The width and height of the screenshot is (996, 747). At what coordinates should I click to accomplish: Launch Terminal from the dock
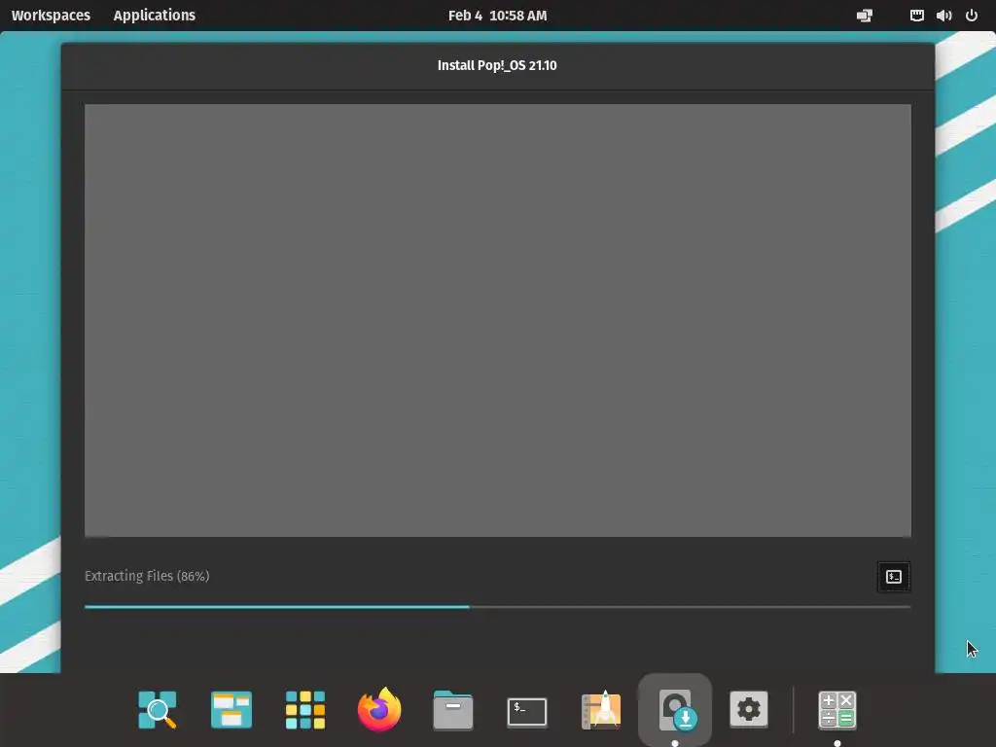point(527,711)
